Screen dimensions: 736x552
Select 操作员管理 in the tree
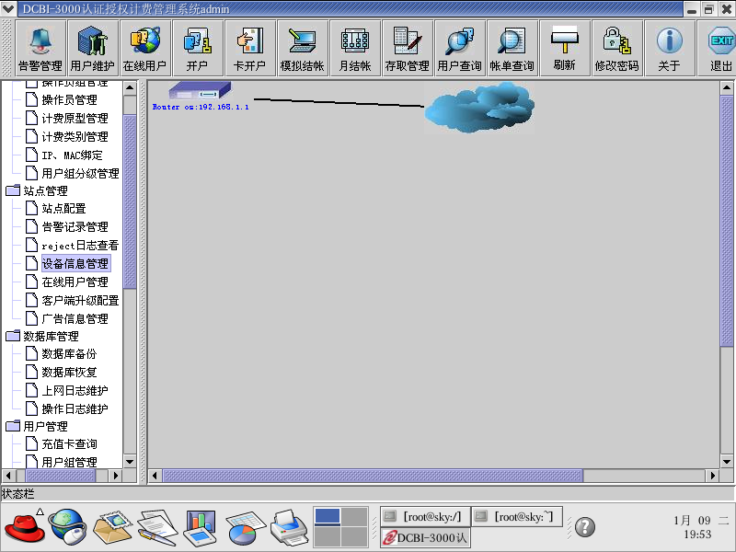click(x=69, y=99)
